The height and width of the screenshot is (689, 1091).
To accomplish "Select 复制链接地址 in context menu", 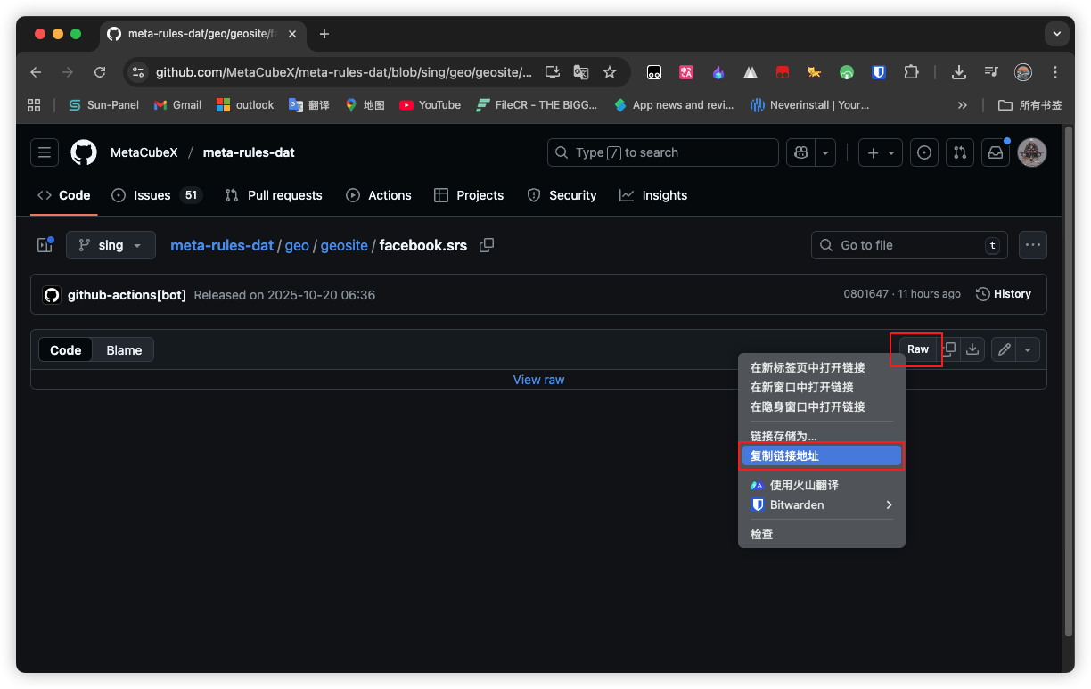I will (822, 455).
